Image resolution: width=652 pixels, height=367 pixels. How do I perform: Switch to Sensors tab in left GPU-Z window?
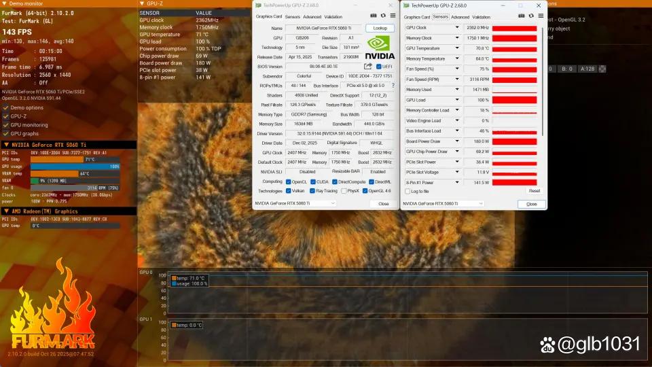pyautogui.click(x=292, y=16)
